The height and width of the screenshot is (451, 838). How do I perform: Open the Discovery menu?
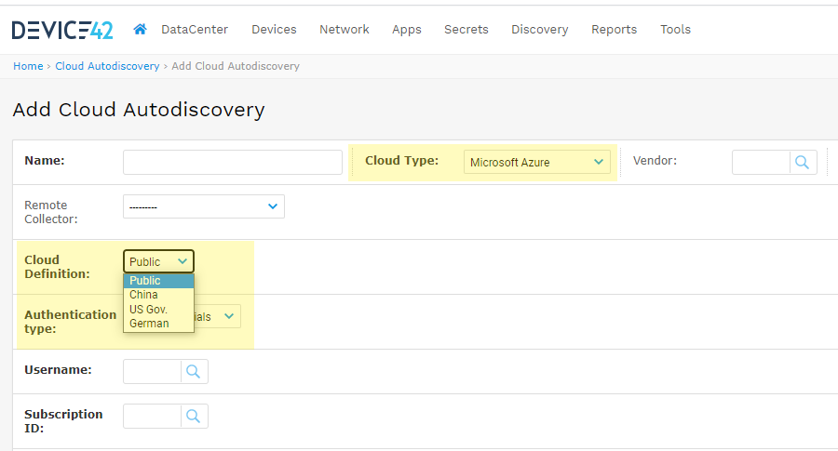540,30
